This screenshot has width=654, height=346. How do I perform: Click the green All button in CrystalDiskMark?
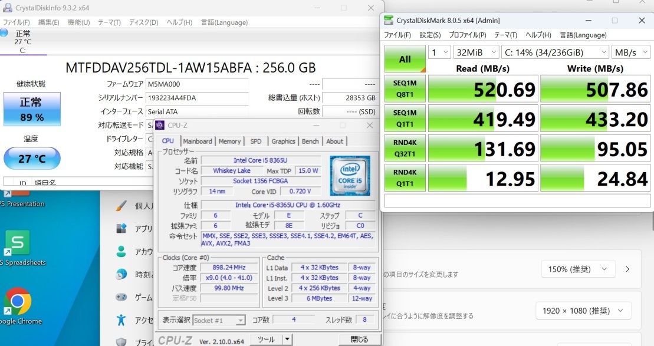[405, 59]
